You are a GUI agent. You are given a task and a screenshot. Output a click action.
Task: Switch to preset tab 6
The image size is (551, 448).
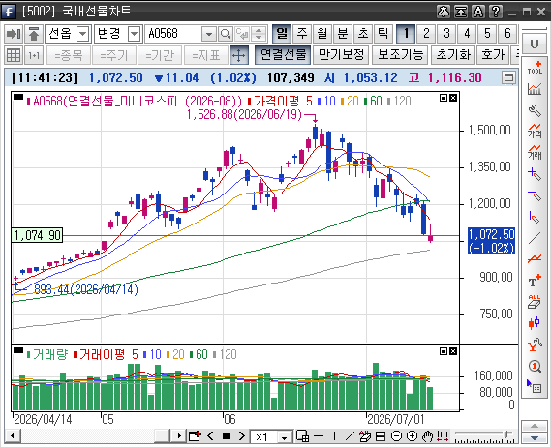pos(507,34)
